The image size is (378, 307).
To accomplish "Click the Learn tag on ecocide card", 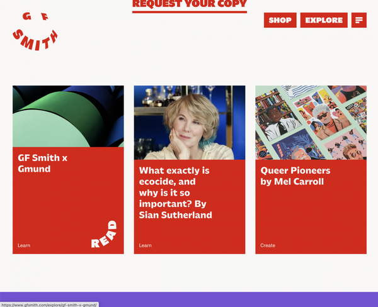I will coord(145,245).
